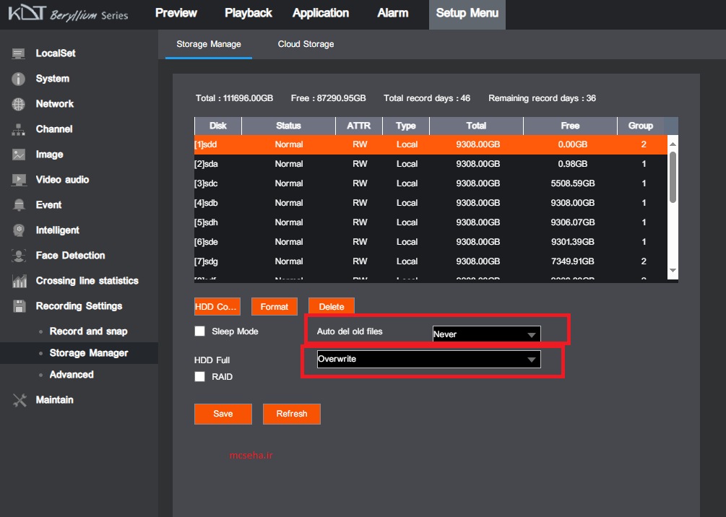The image size is (726, 517).
Task: Select the [5]sdh disk row
Action: tap(431, 222)
